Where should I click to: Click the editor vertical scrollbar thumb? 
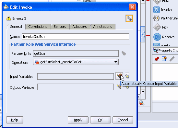(143, 34)
